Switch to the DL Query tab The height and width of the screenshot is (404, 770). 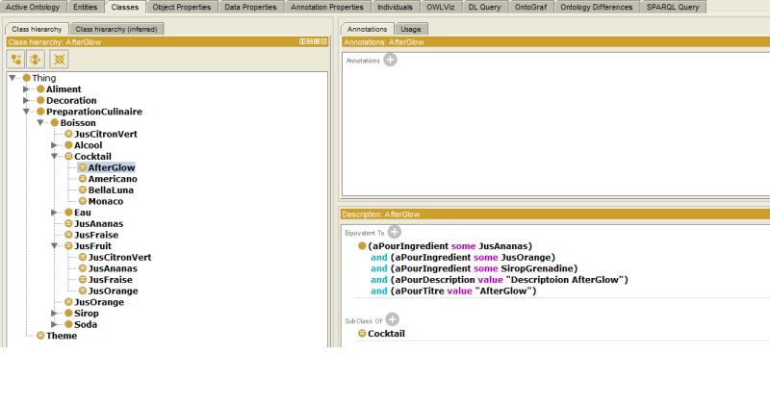(x=484, y=7)
